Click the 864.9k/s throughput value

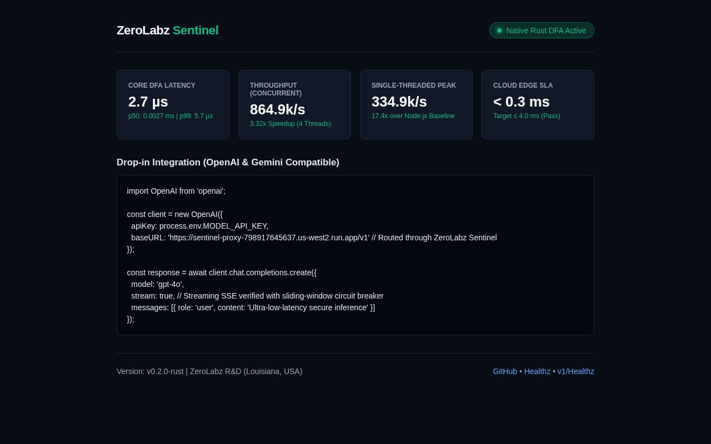[x=278, y=109]
